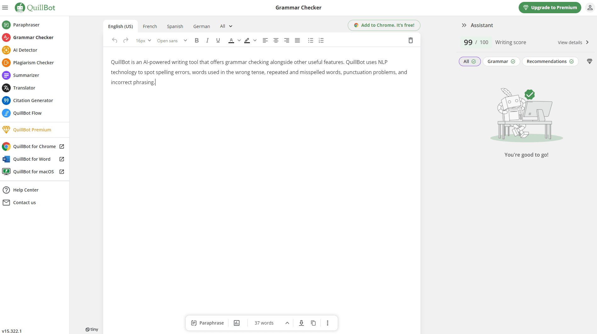
Task: Expand the text color options arrow
Action: (x=239, y=40)
